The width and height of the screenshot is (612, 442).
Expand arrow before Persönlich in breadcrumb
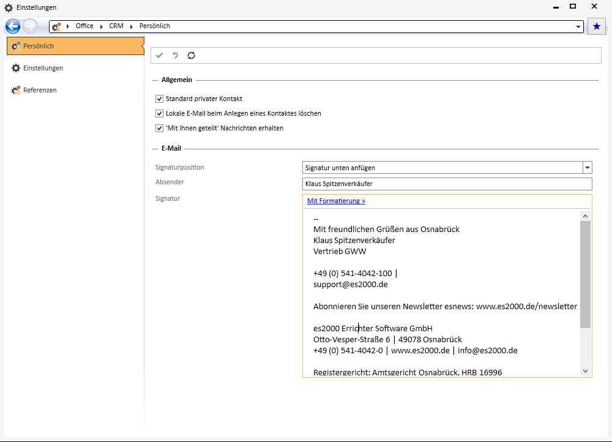[x=132, y=26]
